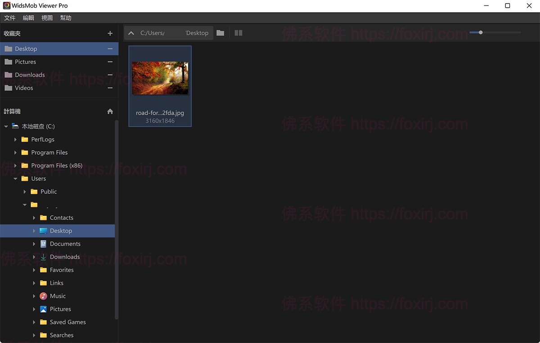
Task: Remove Videos from the favorites list
Action: click(110, 88)
